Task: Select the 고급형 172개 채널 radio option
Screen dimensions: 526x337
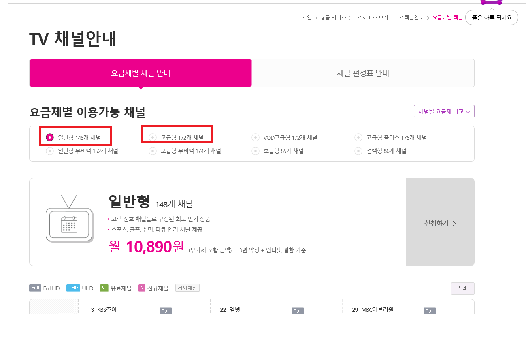Action: (x=153, y=137)
